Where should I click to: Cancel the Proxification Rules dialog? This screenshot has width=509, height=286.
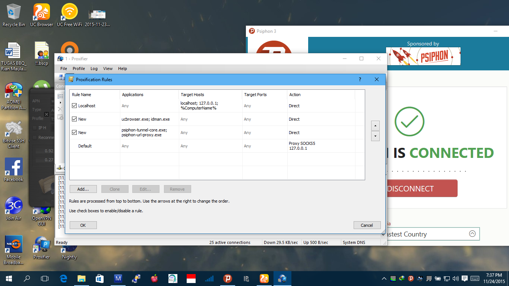pos(367,225)
